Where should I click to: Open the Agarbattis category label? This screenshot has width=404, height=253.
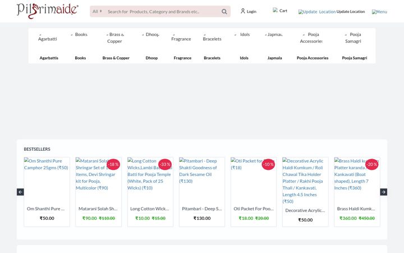tap(49, 58)
